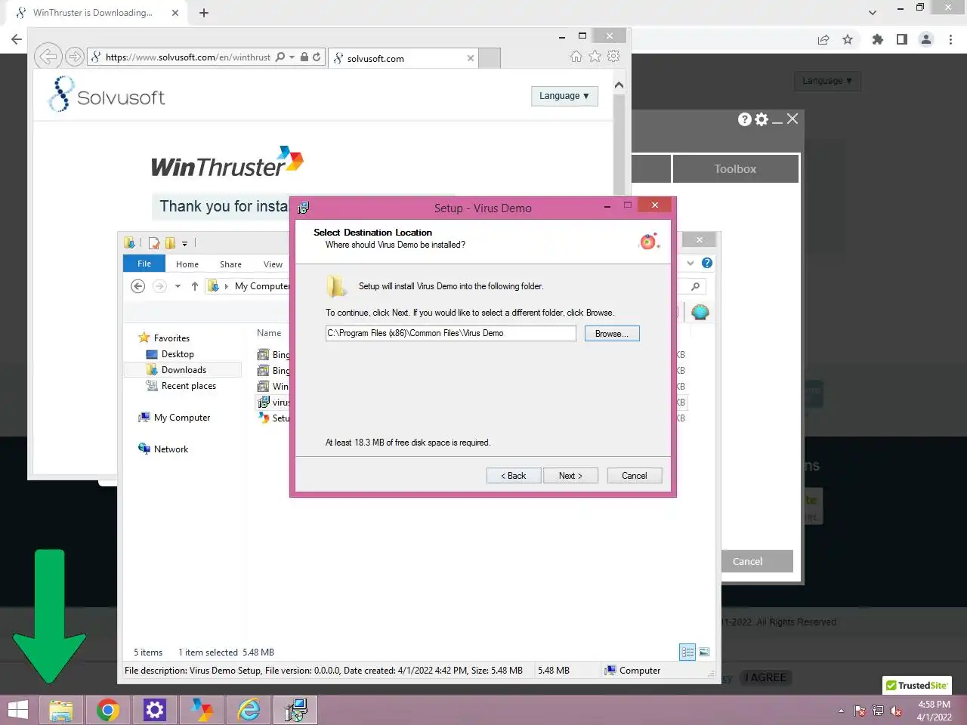Select My Computer in the navigation pane
This screenshot has width=967, height=725.
coord(182,418)
